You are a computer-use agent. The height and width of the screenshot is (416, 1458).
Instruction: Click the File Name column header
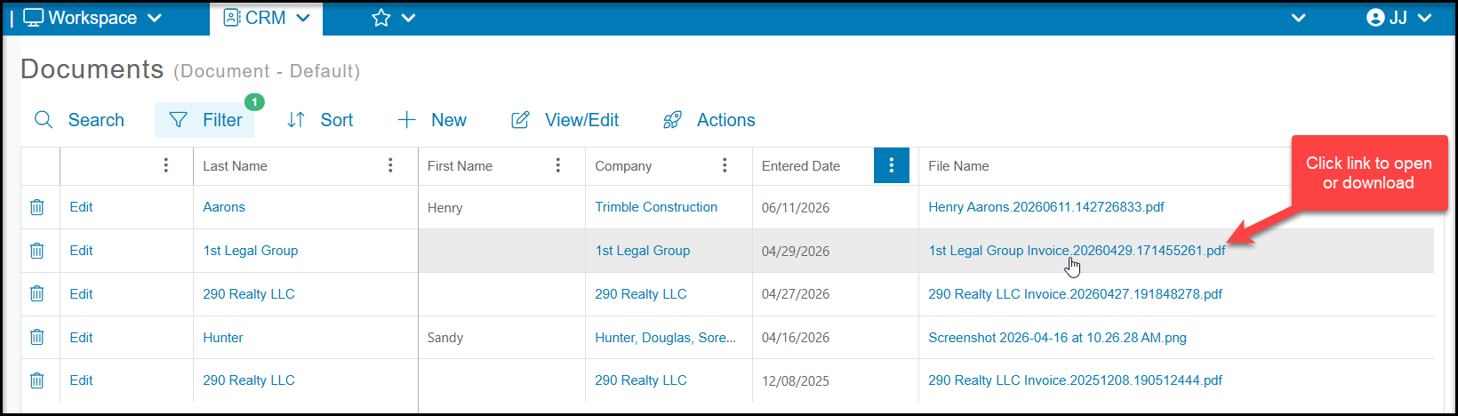coord(958,166)
